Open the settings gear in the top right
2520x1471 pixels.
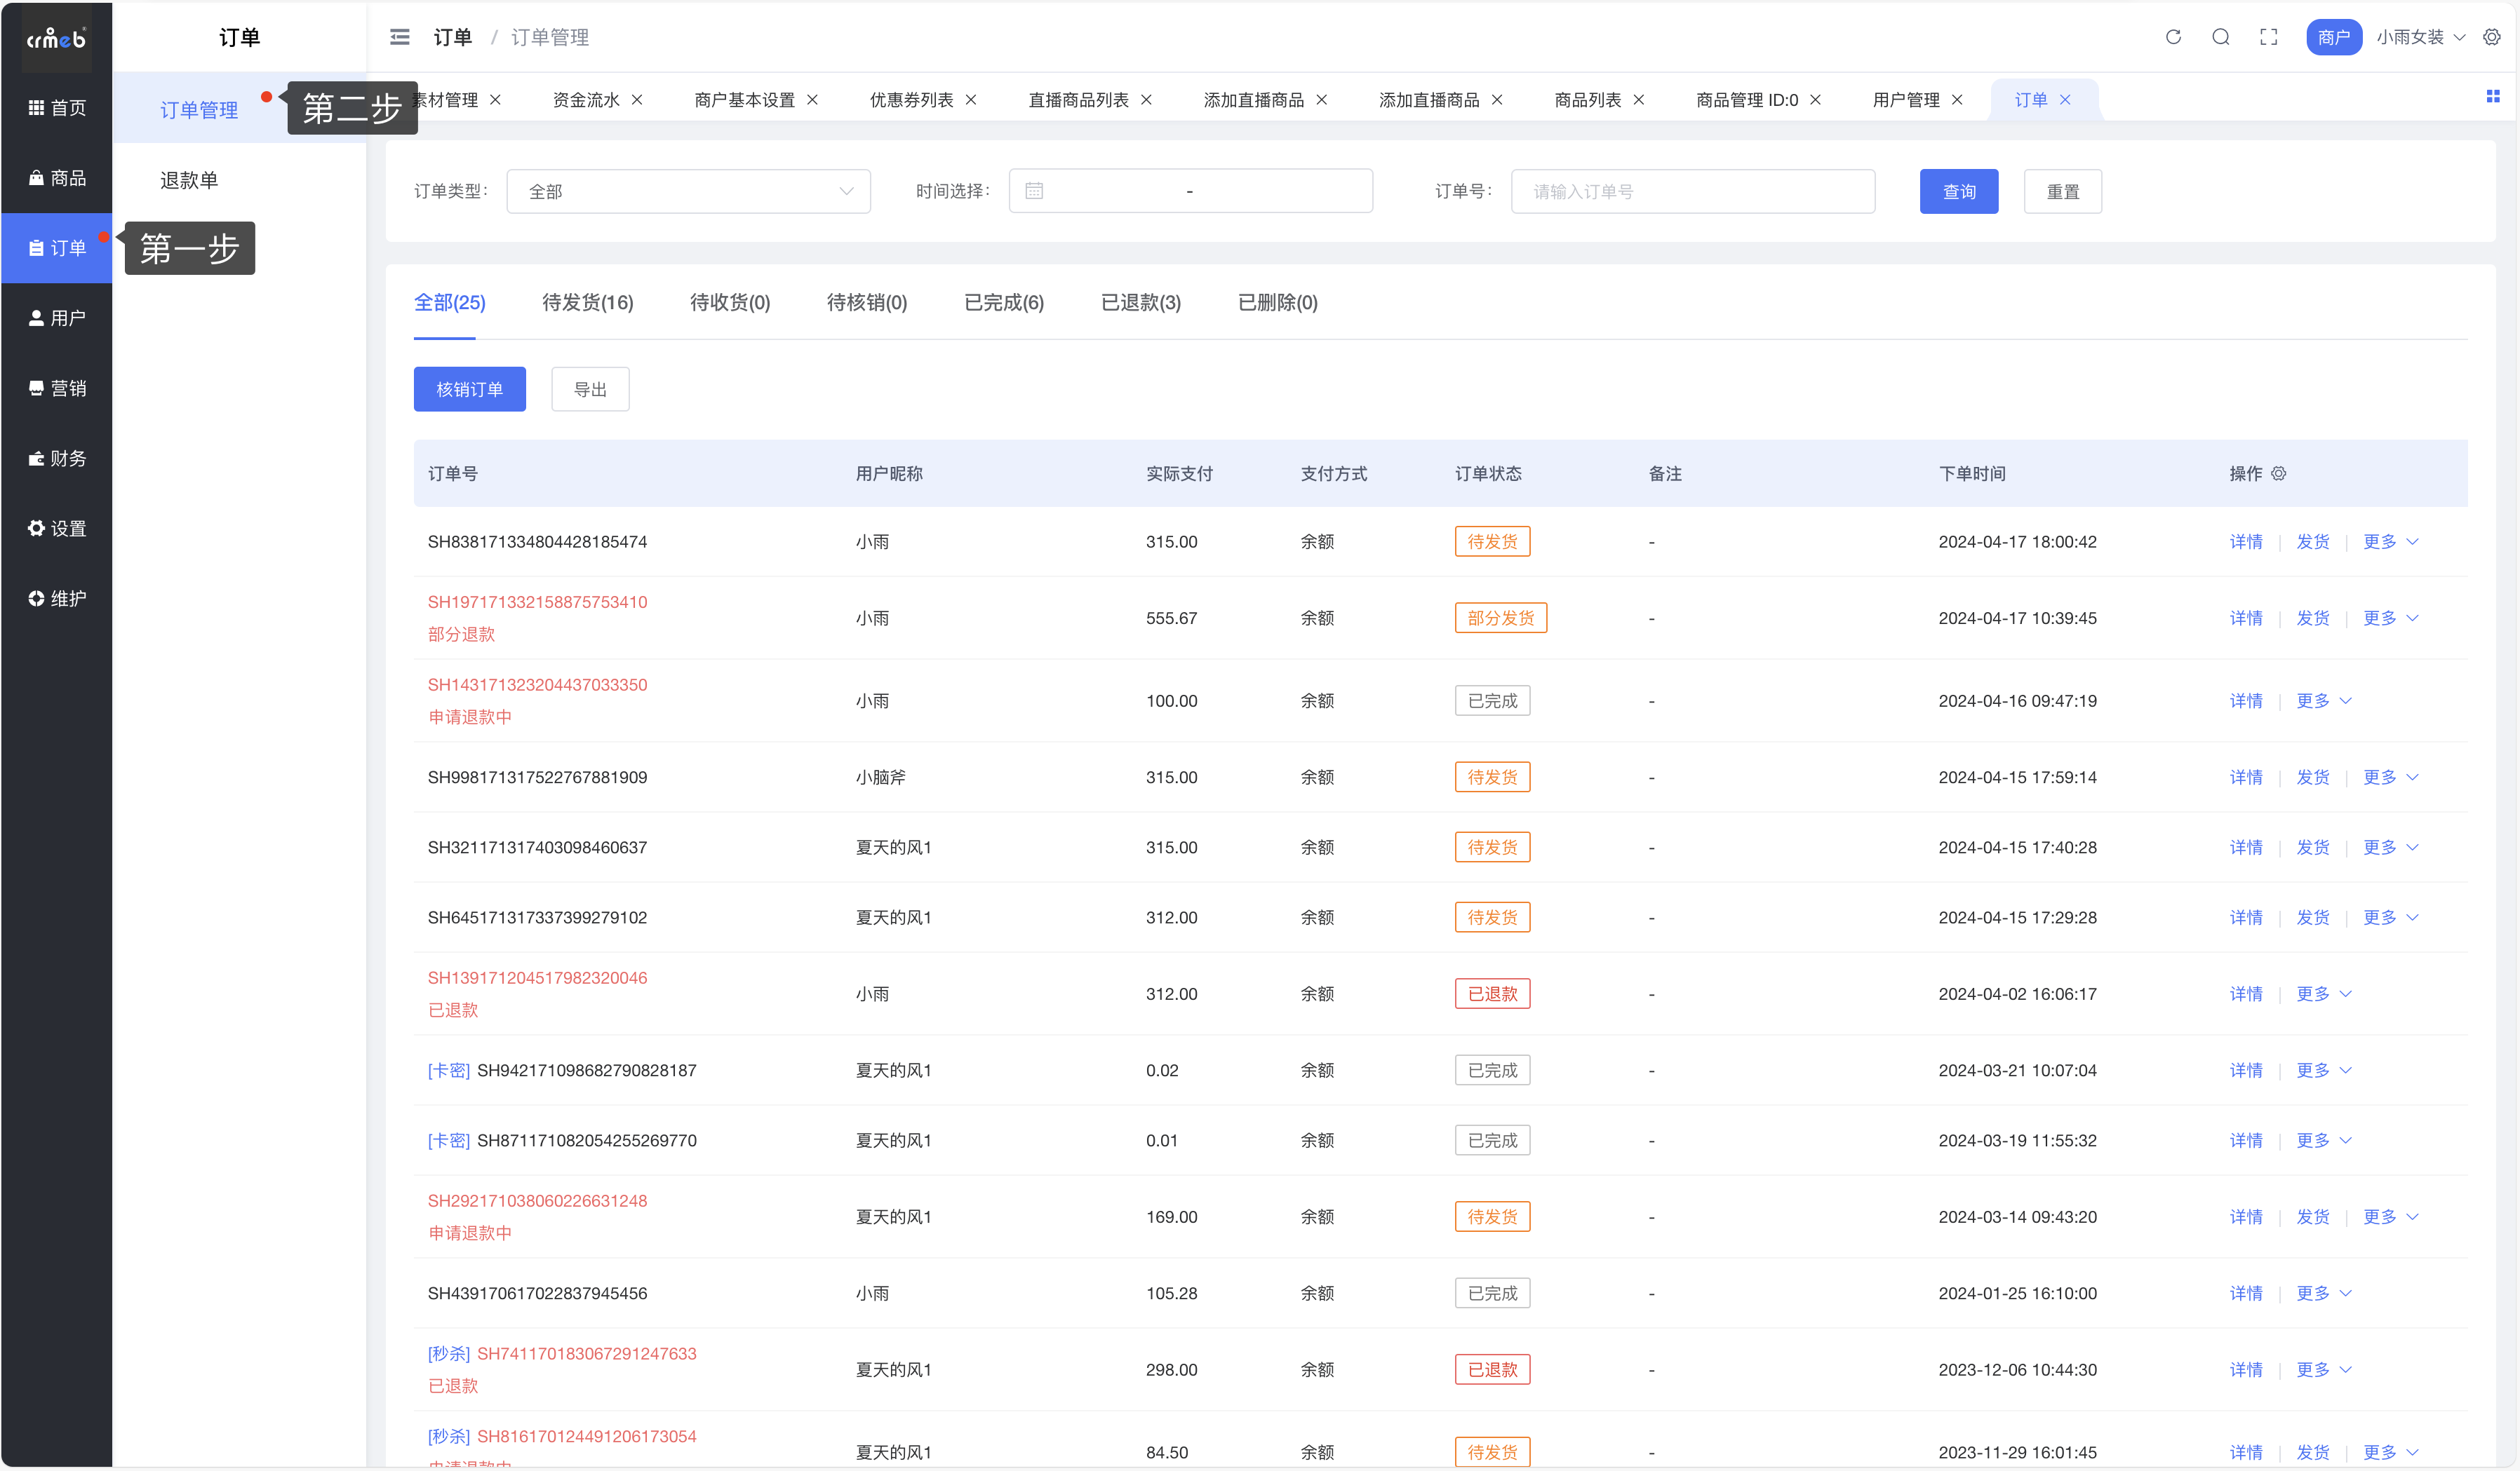click(x=2492, y=37)
